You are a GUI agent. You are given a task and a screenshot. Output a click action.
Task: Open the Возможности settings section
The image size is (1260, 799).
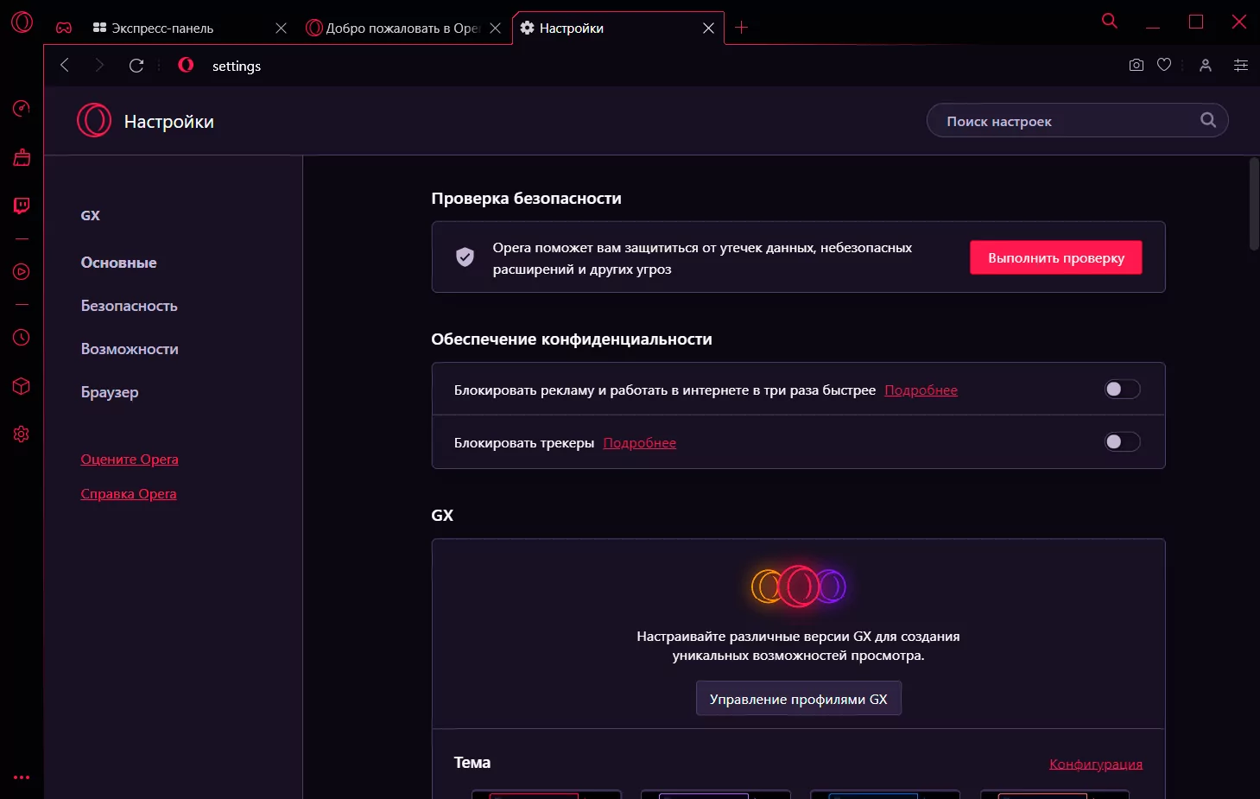(130, 349)
